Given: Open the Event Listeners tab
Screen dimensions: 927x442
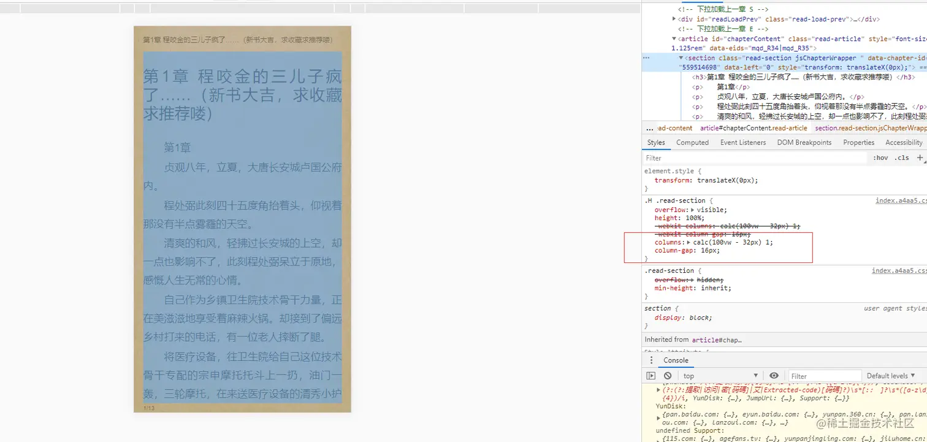Looking at the screenshot, I should (743, 142).
